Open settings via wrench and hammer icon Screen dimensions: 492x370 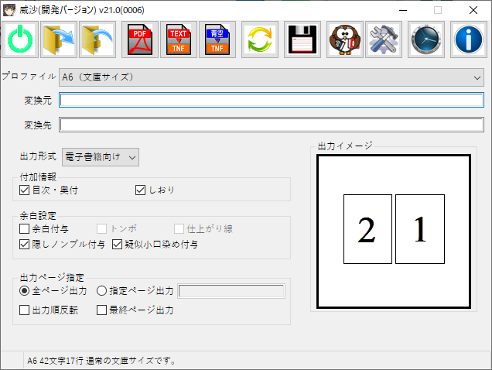point(384,39)
